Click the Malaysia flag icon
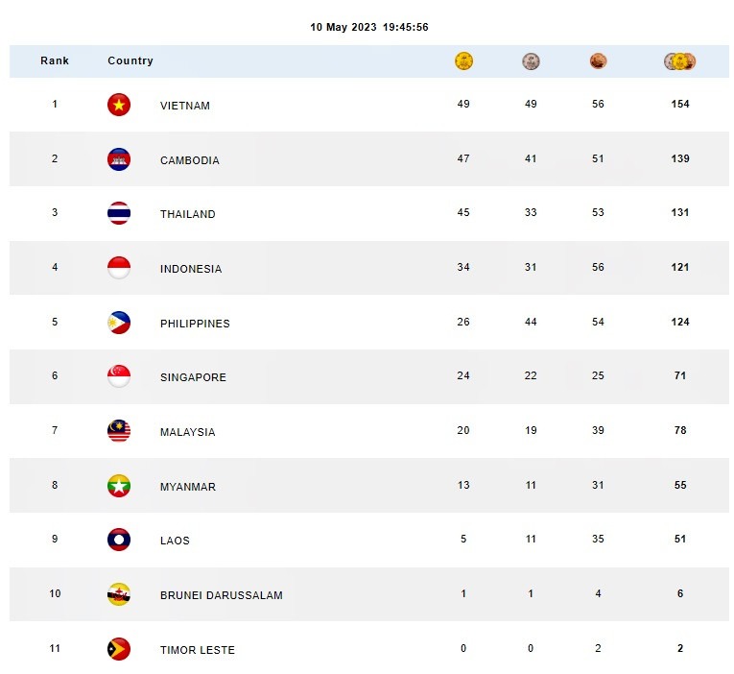734x674 pixels. [119, 431]
